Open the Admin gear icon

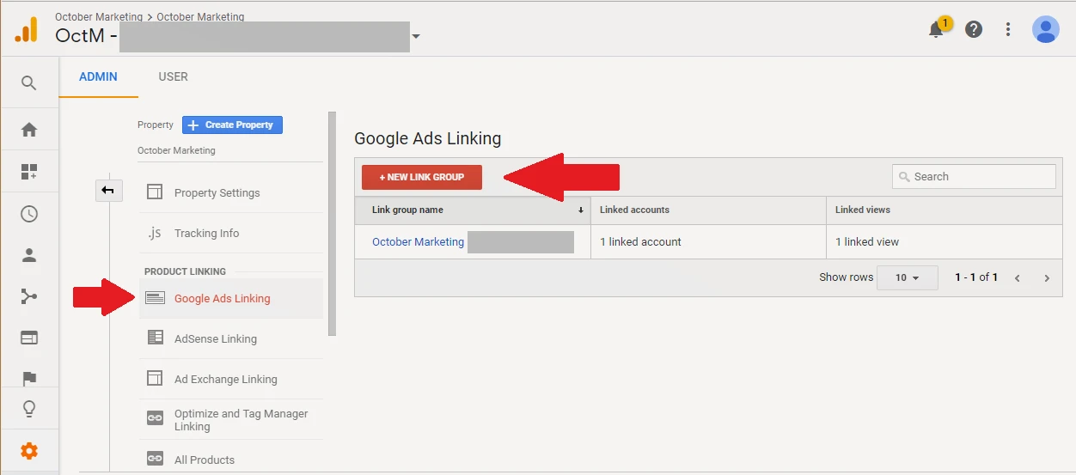[x=29, y=450]
